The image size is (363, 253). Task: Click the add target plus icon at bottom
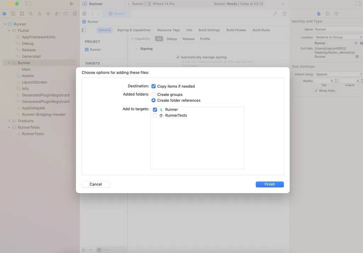click(83, 250)
